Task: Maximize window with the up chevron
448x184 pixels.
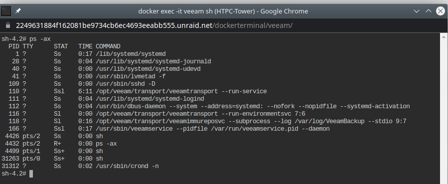Action: tap(428, 11)
